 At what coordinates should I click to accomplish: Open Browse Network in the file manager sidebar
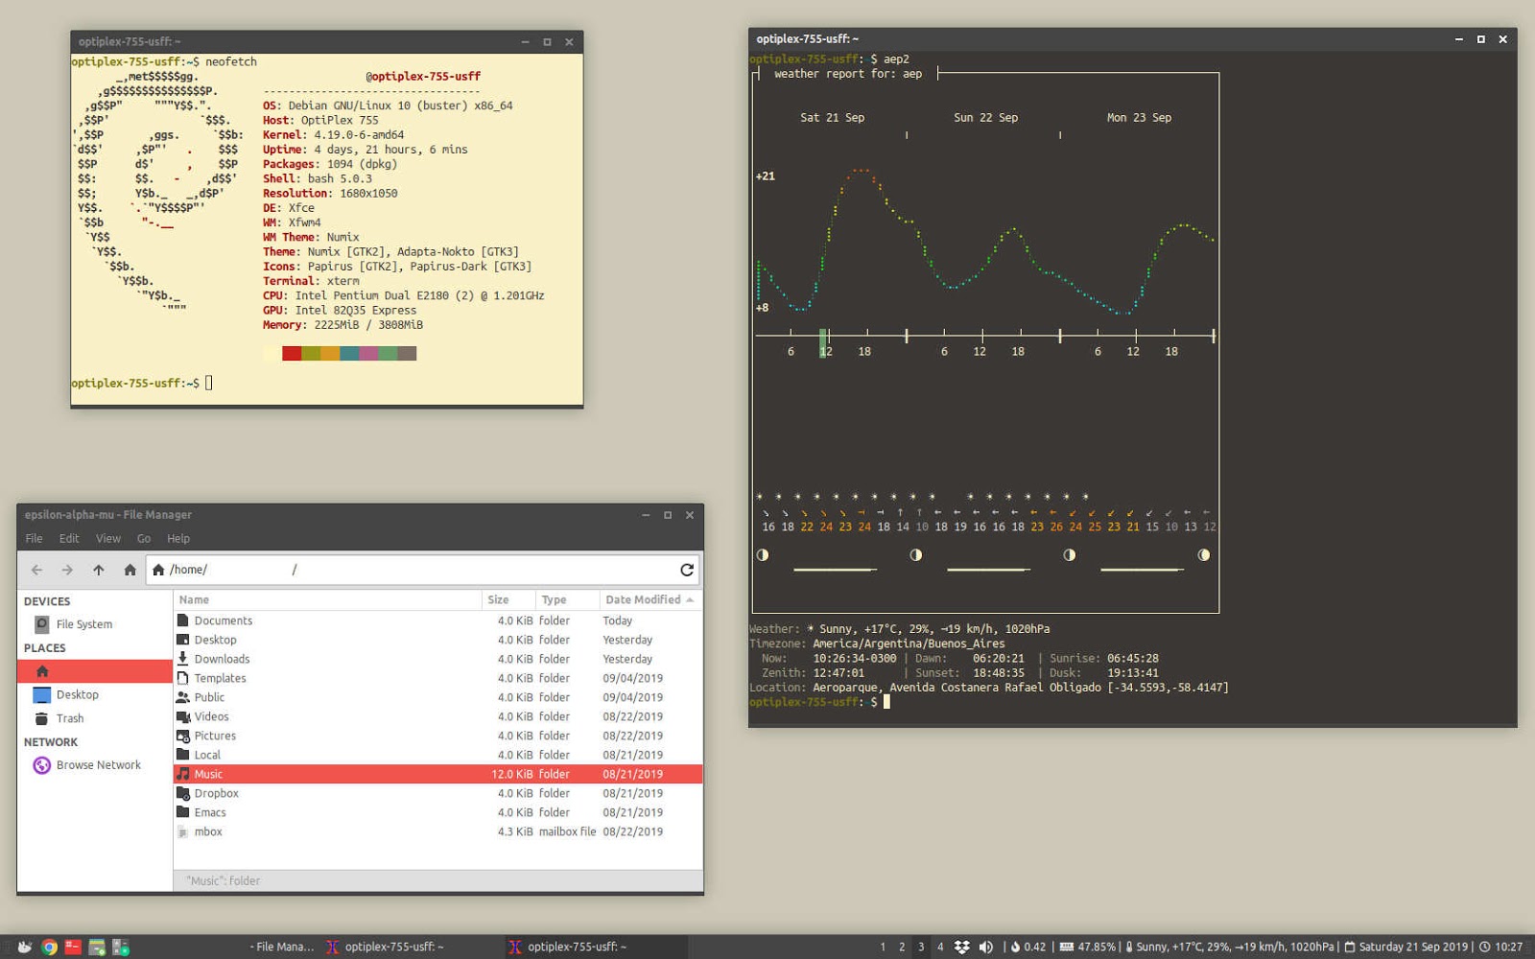point(97,764)
